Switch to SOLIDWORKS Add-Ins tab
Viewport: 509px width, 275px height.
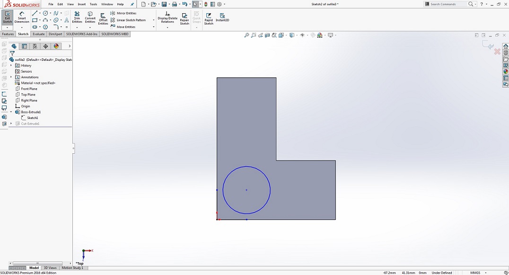tap(82, 34)
